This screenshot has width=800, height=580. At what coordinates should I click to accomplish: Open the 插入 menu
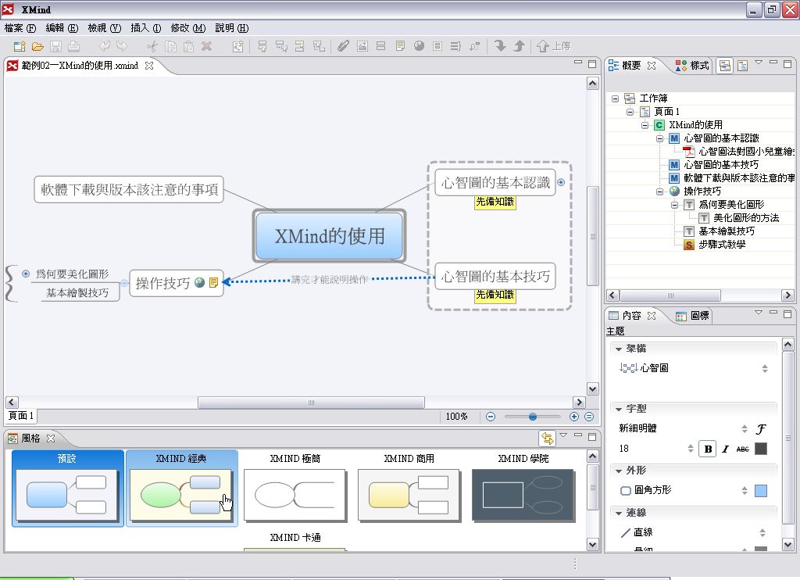coord(146,28)
